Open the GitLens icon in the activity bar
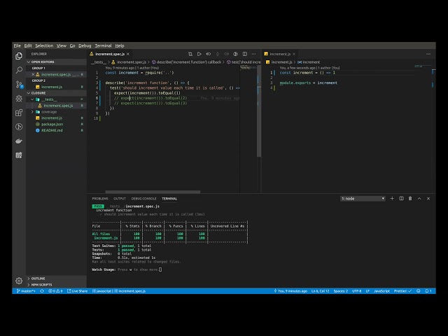 click(x=19, y=127)
